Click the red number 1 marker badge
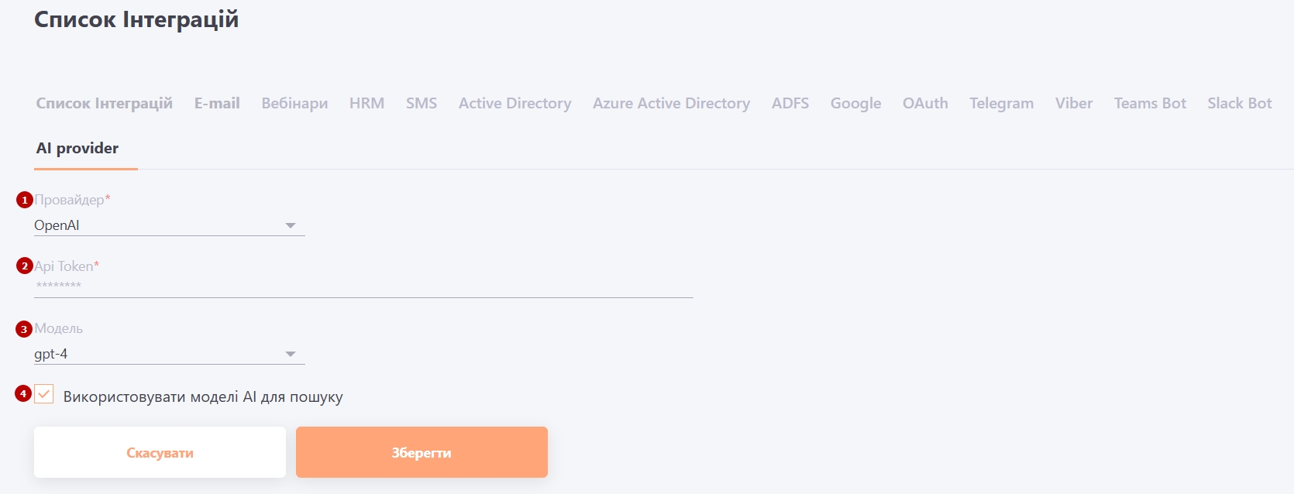The height and width of the screenshot is (494, 1294). (x=25, y=201)
